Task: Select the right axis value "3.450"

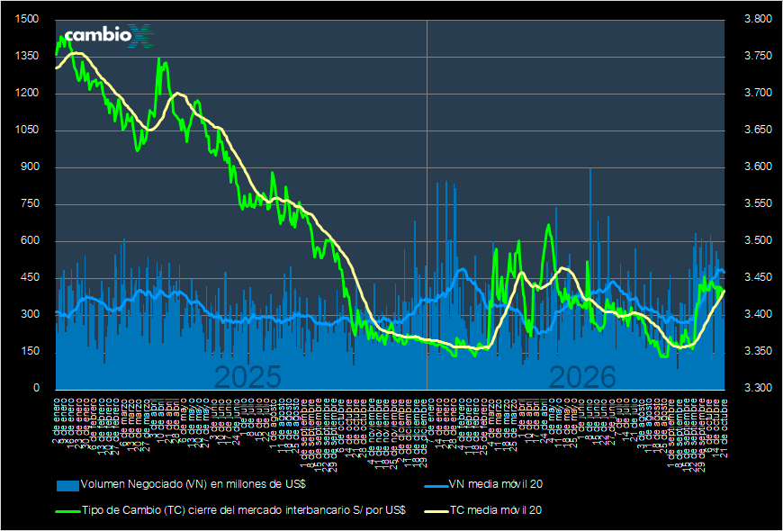Action: click(758, 278)
